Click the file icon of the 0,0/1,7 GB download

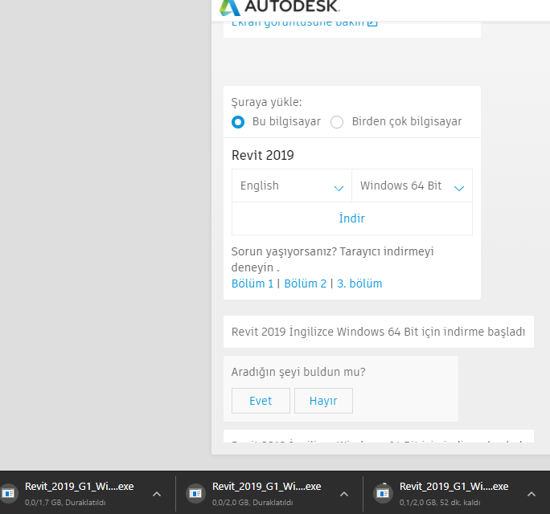(x=8, y=494)
